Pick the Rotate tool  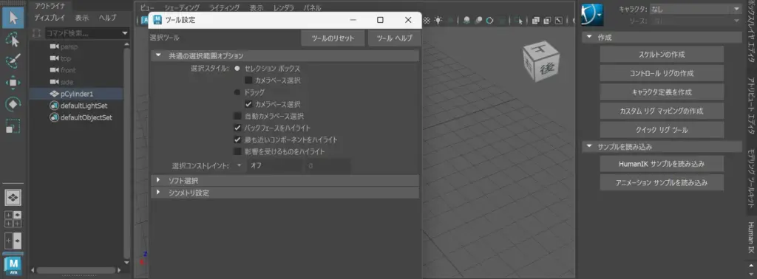pyautogui.click(x=13, y=104)
